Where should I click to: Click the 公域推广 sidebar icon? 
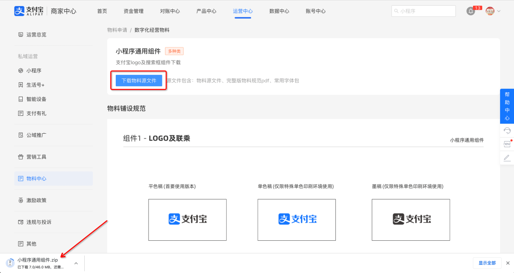coord(21,135)
